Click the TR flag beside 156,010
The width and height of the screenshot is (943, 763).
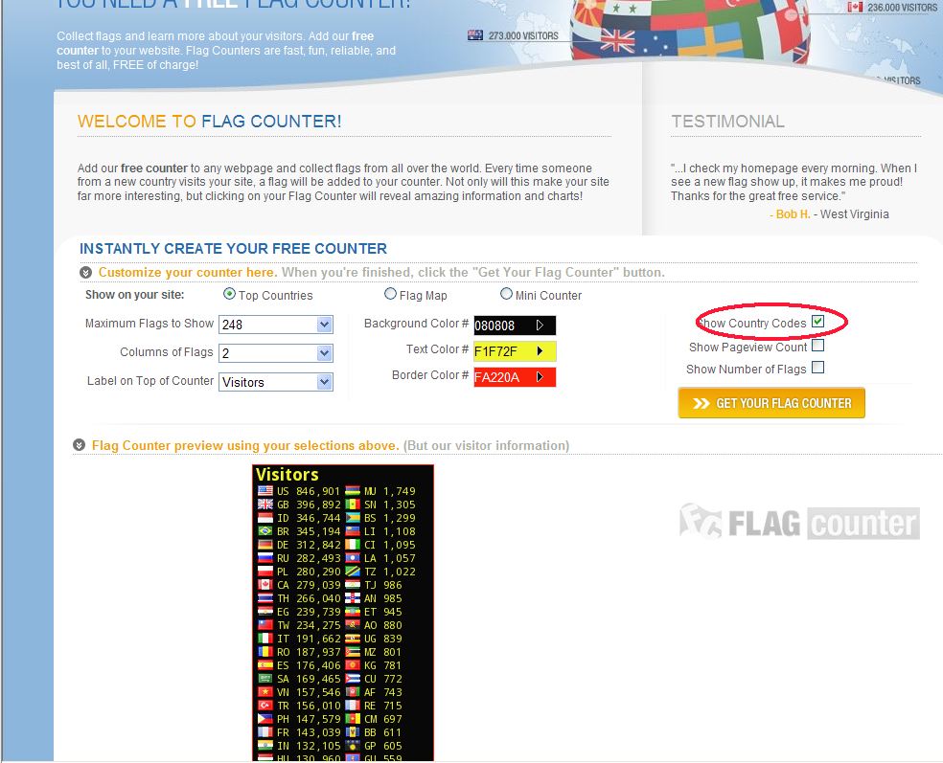pos(265,706)
